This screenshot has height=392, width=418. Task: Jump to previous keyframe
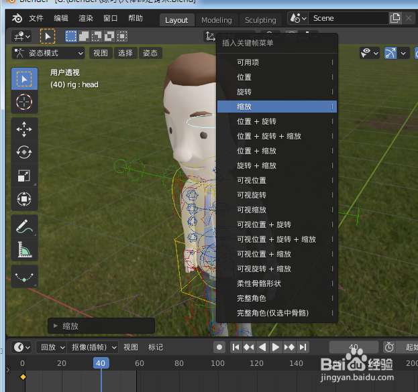point(249,347)
